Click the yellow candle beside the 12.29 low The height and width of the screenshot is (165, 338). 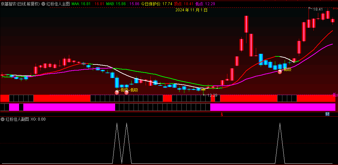203,90
